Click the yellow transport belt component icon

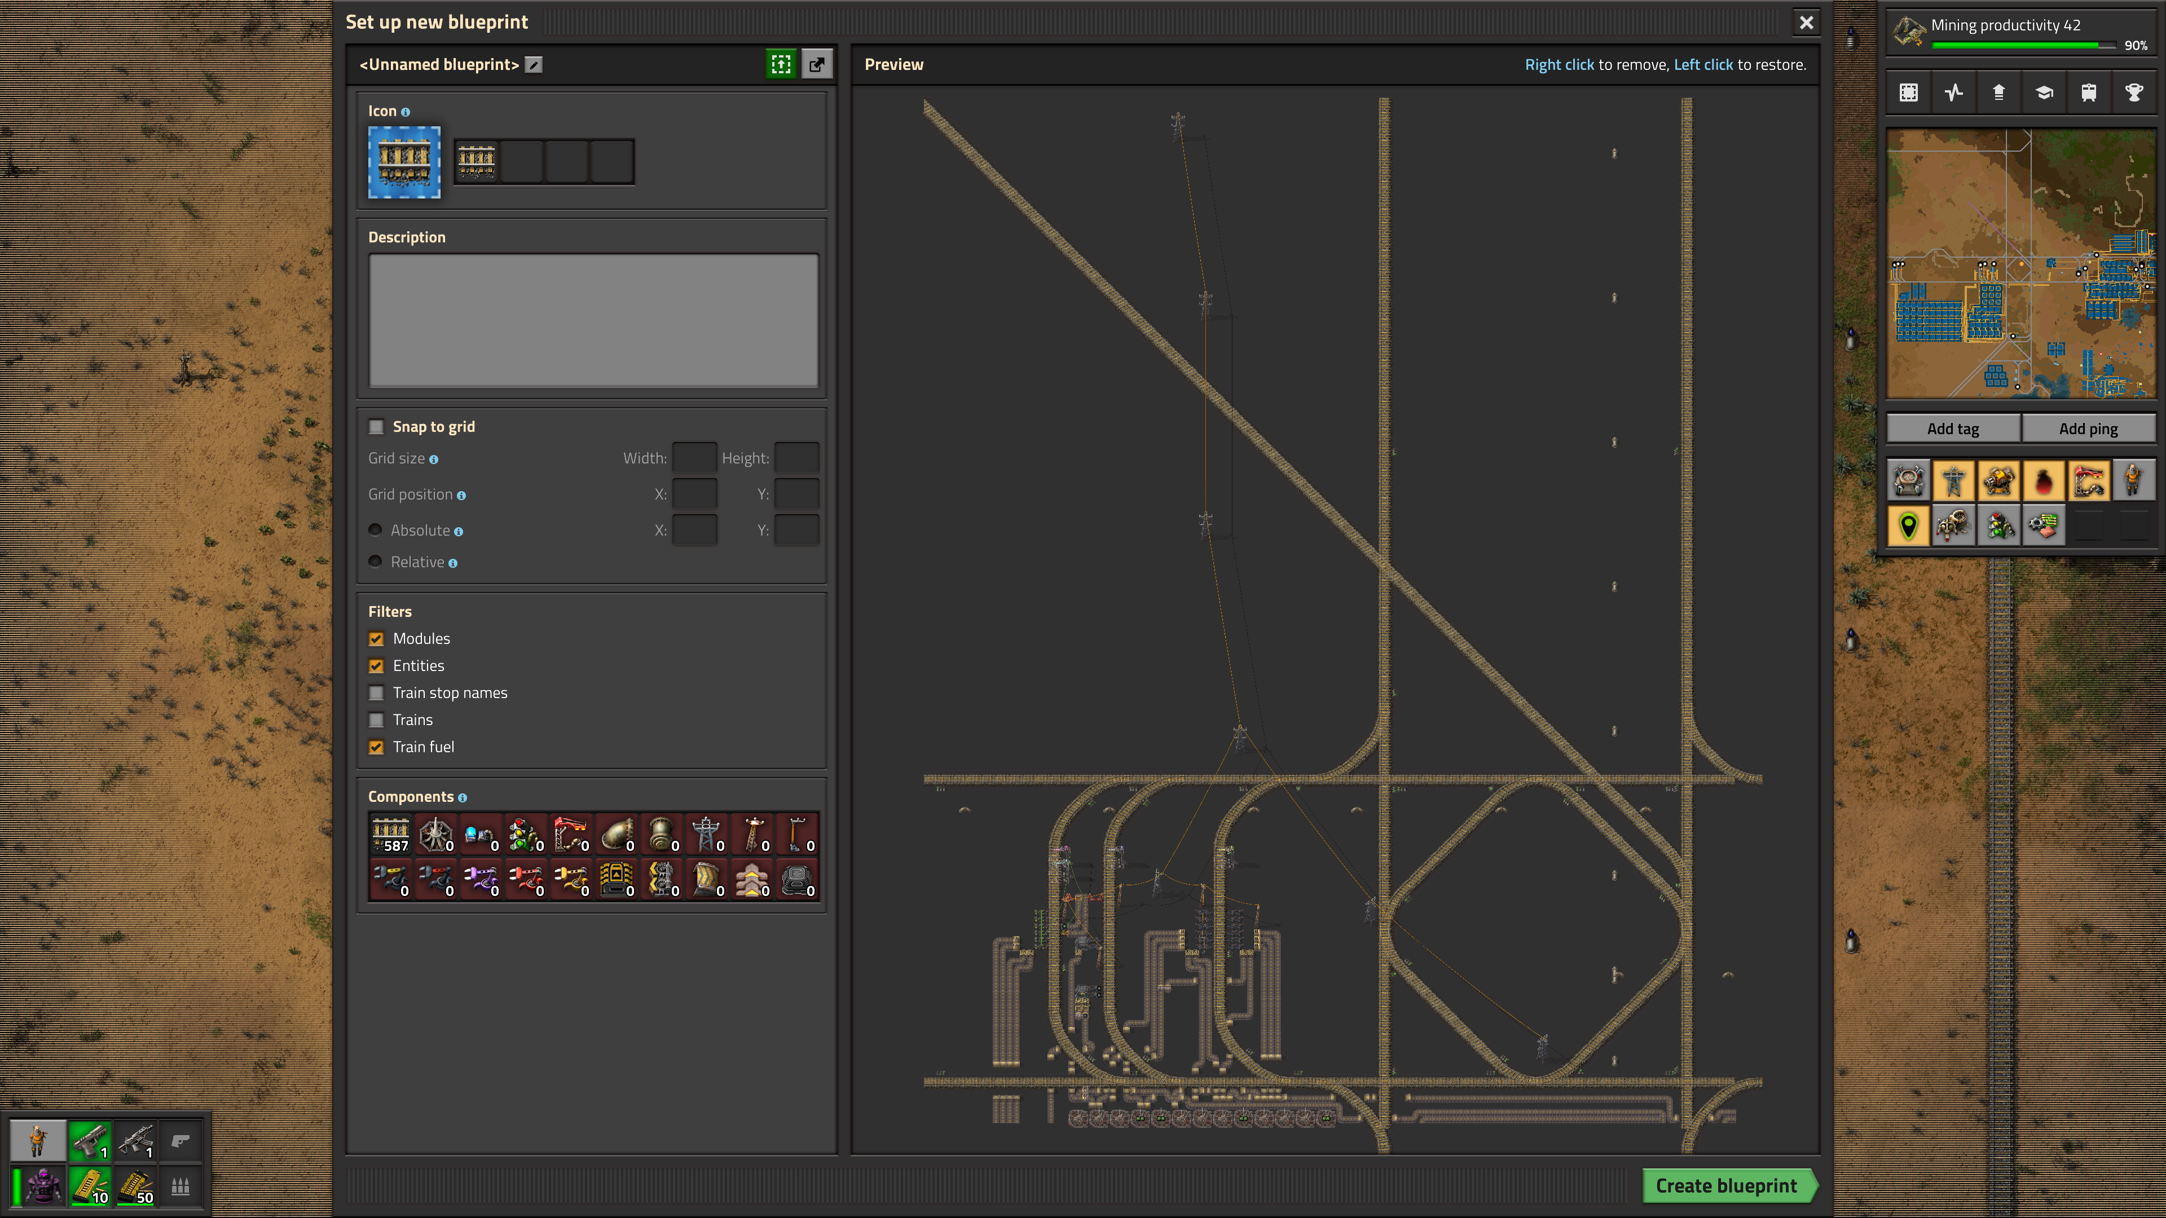point(707,879)
